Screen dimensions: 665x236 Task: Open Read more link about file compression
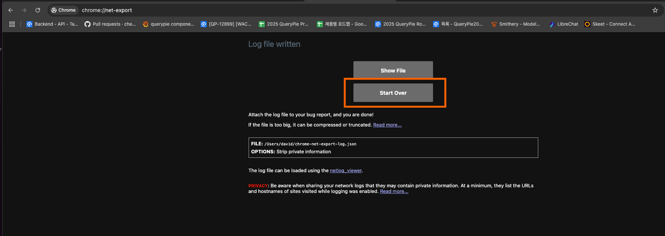(x=387, y=125)
